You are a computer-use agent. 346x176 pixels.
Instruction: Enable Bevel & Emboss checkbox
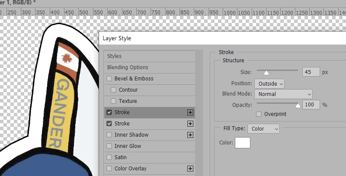pyautogui.click(x=109, y=79)
